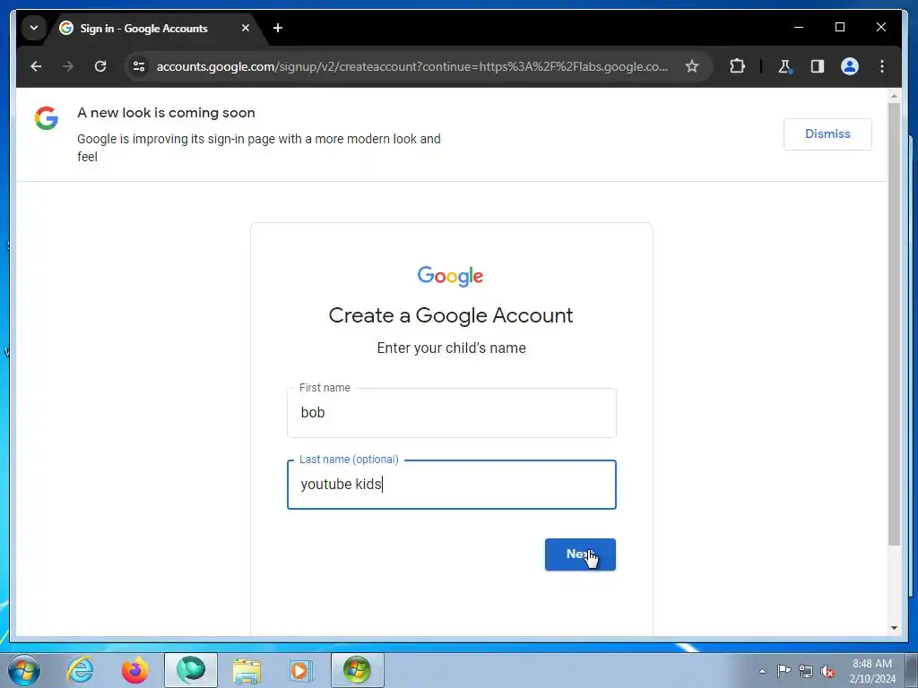Open the Windows Start menu
918x688 pixels.
point(24,670)
